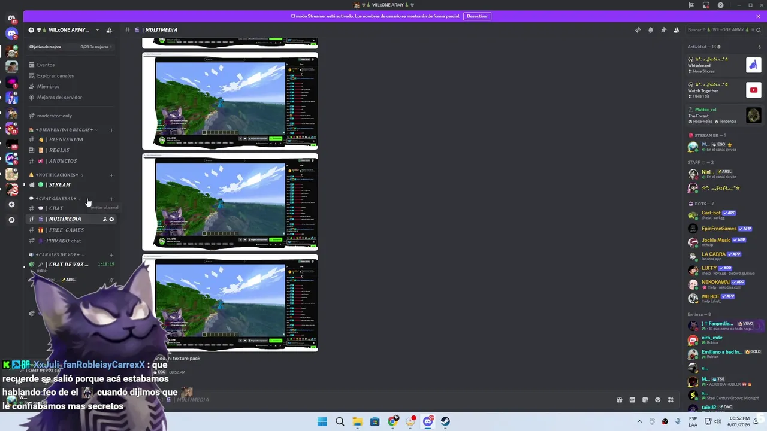Select the FREE-GAMES channel
Image resolution: width=767 pixels, height=431 pixels.
(71, 230)
